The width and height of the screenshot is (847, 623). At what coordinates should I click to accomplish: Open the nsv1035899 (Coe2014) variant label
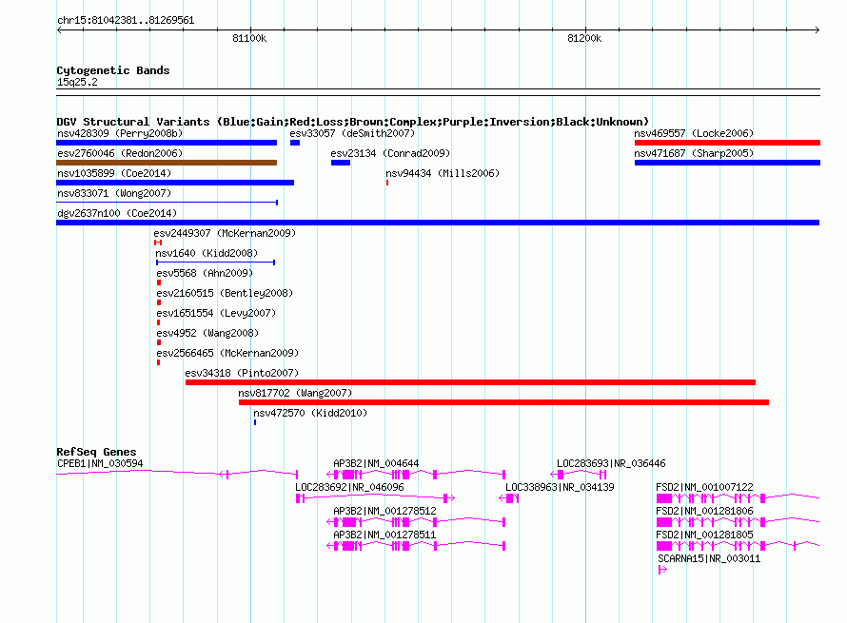(x=114, y=173)
